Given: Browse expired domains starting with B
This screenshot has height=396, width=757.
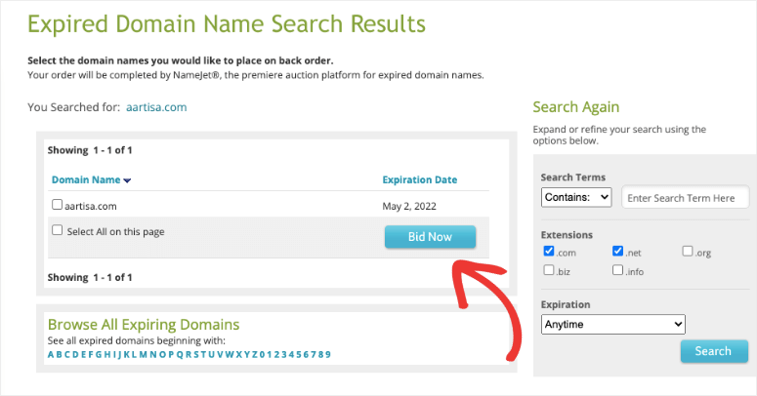Looking at the screenshot, I should pos(59,354).
